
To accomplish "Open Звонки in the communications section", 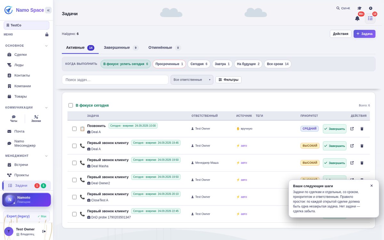I will click(36, 119).
